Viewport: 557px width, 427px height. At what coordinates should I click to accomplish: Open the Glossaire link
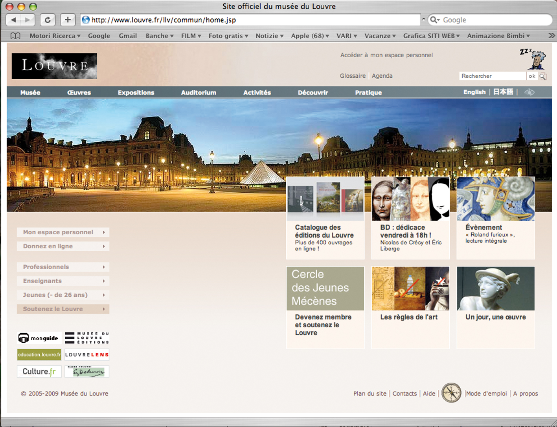pyautogui.click(x=353, y=76)
